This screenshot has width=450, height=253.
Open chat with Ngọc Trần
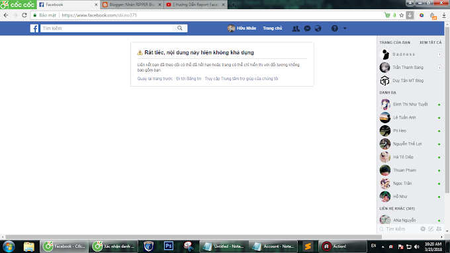click(x=410, y=184)
